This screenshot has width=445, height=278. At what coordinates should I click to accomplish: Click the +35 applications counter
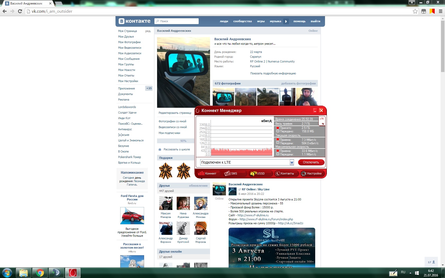149,88
